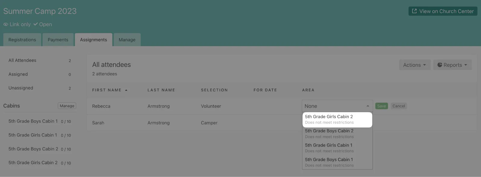Click the Manage button next to Cabins

coord(67,106)
